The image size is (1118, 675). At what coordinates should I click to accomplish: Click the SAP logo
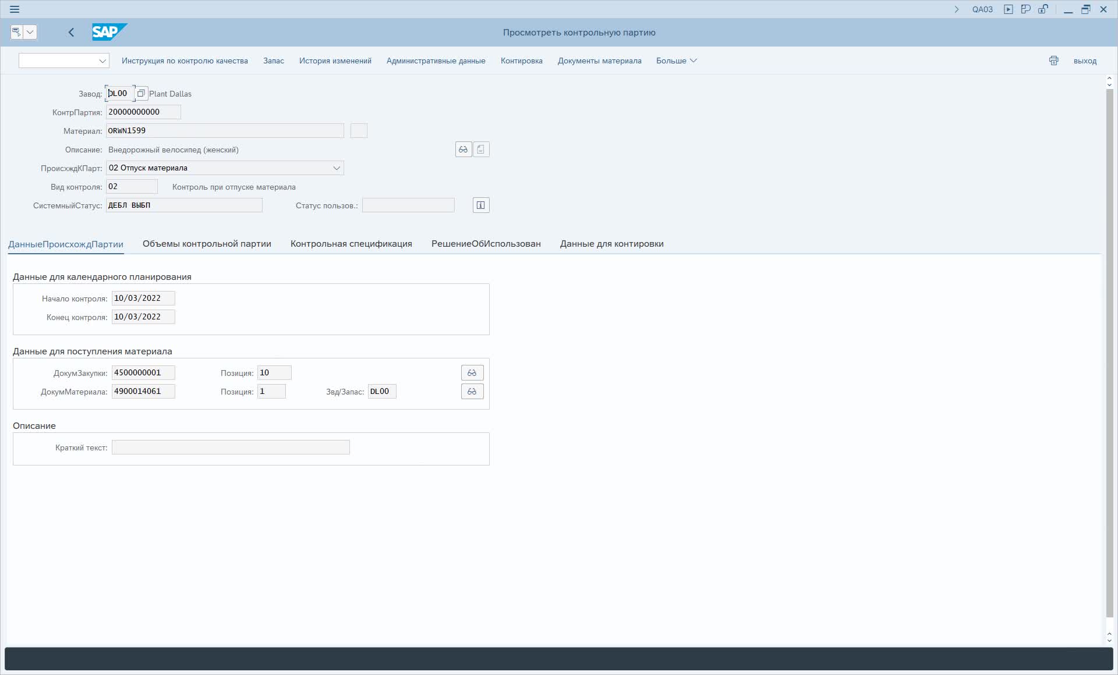pyautogui.click(x=109, y=32)
